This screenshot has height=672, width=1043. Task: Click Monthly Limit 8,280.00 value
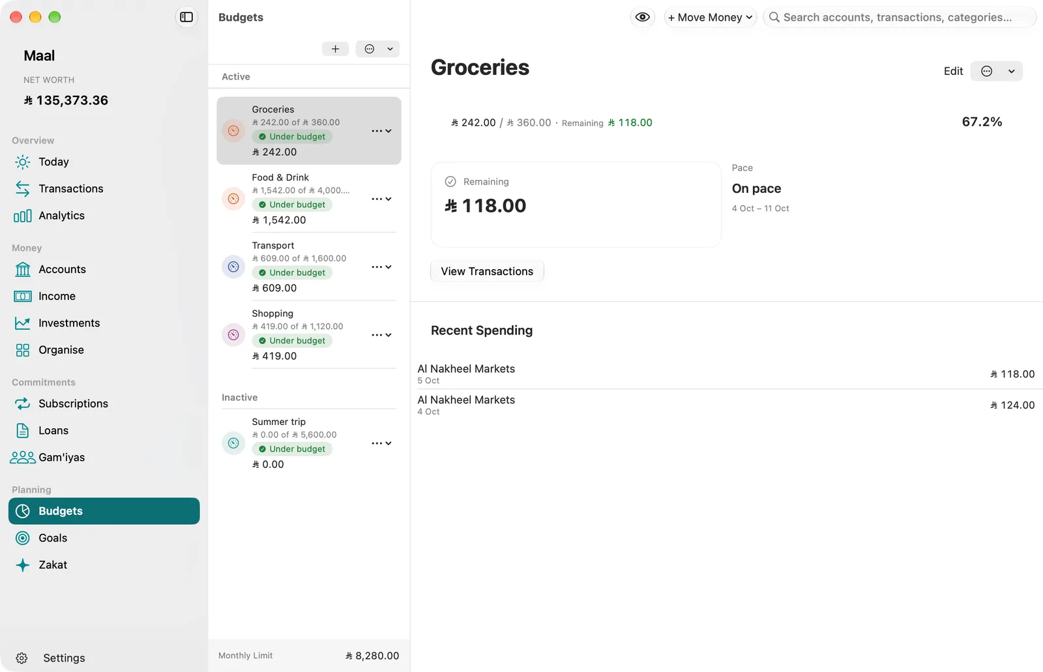[372, 656]
